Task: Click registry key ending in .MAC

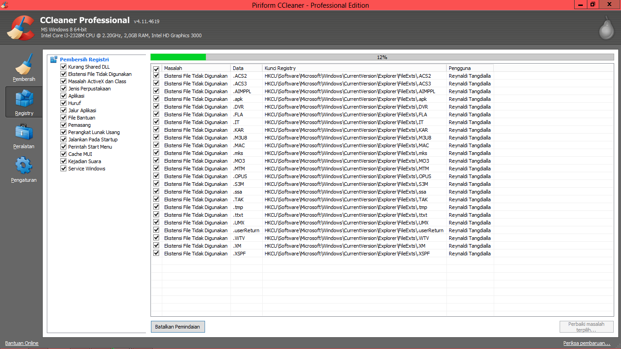Action: click(346, 145)
